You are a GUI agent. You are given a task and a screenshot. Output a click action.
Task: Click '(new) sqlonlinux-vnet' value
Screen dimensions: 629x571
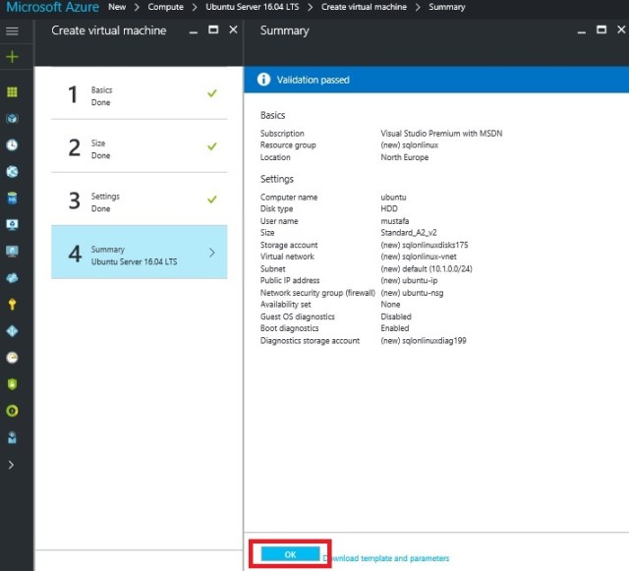(419, 257)
